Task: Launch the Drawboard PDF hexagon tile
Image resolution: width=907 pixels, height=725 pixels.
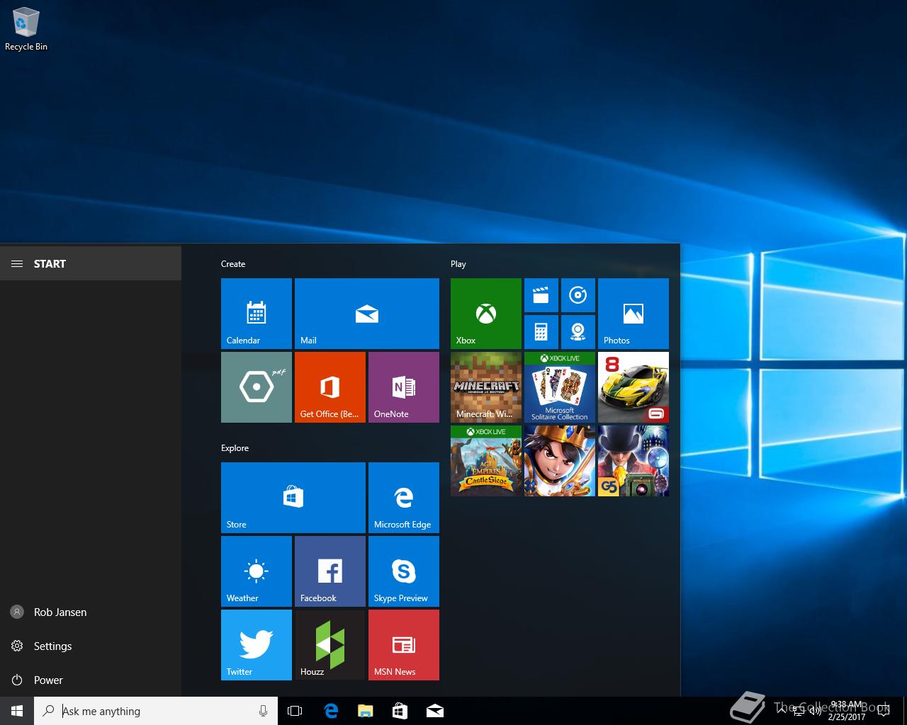Action: [x=257, y=387]
